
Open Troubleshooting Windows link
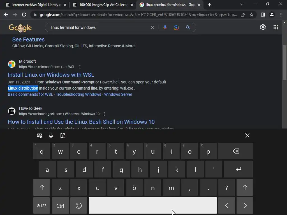tap(78, 94)
